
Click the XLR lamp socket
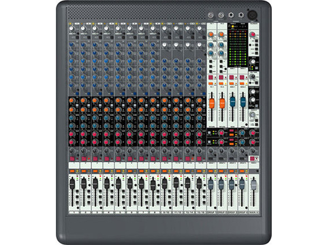click(x=252, y=15)
